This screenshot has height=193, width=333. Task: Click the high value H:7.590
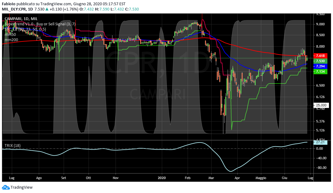pos(102,9)
